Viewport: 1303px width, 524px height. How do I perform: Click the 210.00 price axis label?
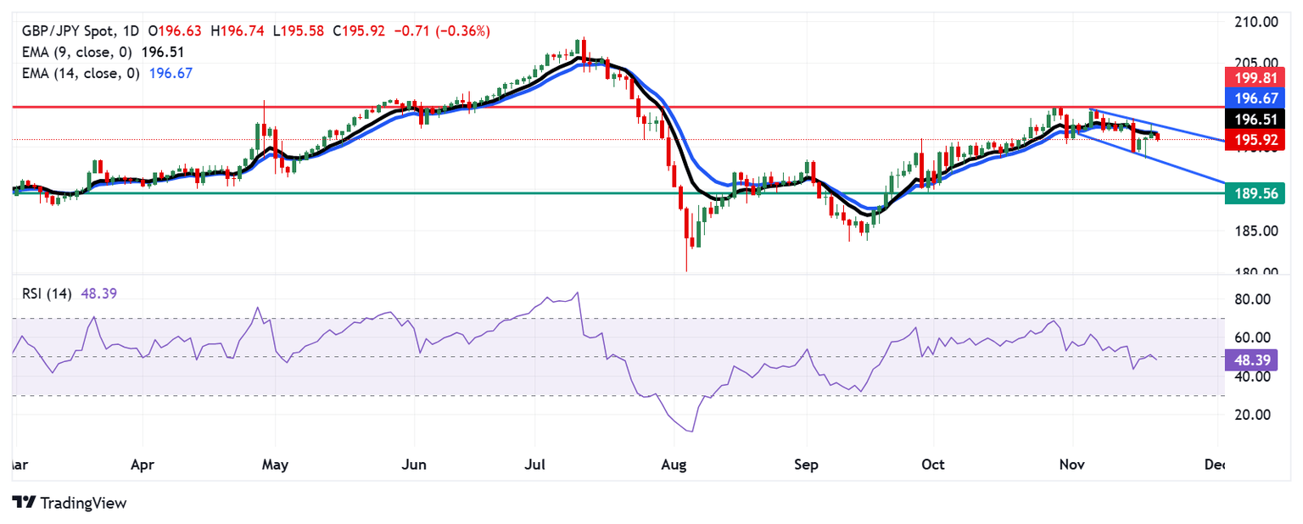coord(1255,21)
